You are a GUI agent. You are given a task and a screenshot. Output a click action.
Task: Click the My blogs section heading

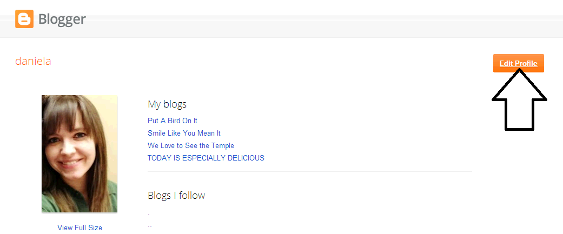[x=167, y=104]
